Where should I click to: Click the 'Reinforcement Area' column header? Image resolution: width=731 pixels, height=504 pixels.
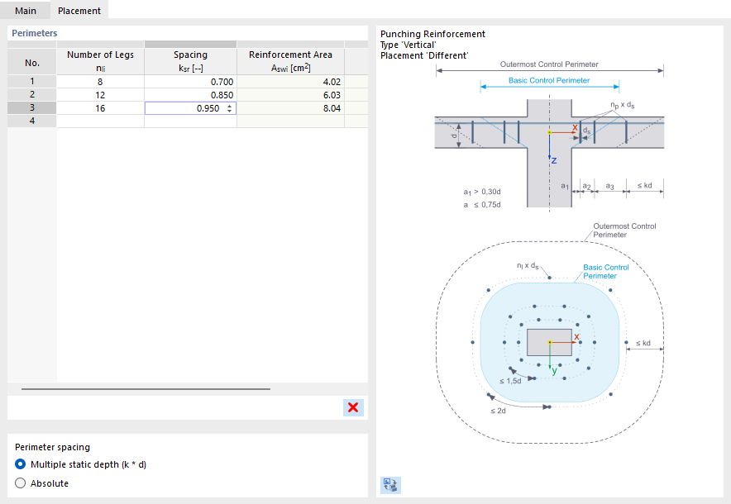pyautogui.click(x=290, y=59)
